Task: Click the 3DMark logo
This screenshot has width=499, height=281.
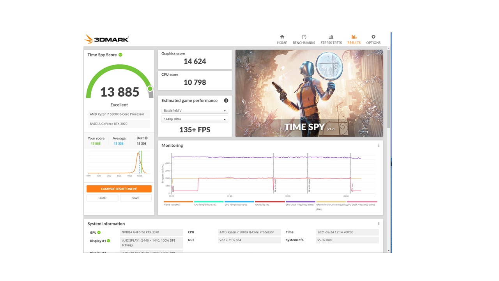Action: pyautogui.click(x=106, y=39)
